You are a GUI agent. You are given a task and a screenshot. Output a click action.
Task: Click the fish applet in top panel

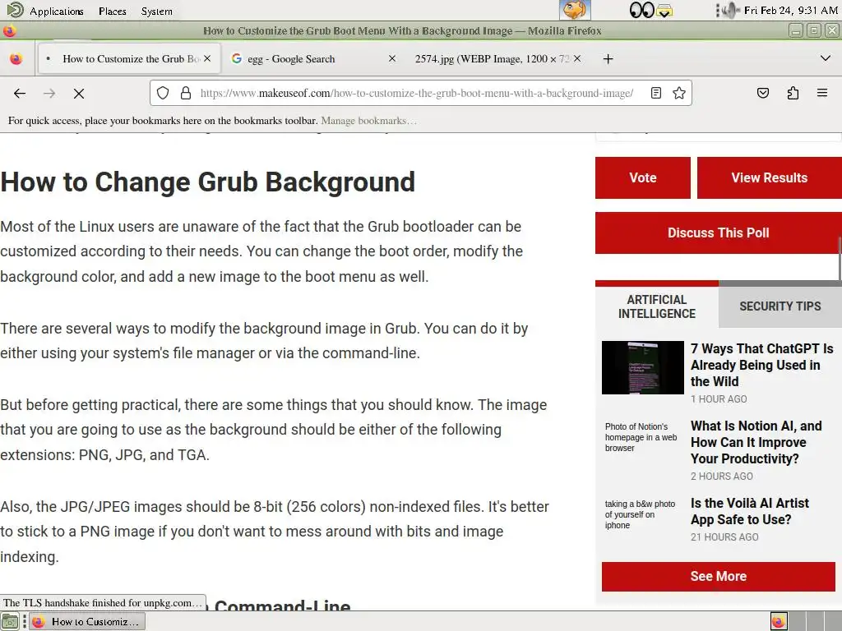(575, 10)
